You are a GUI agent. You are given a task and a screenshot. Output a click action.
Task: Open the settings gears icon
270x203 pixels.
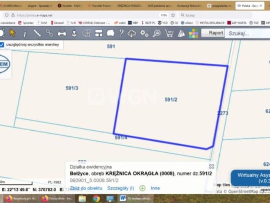[145, 33]
